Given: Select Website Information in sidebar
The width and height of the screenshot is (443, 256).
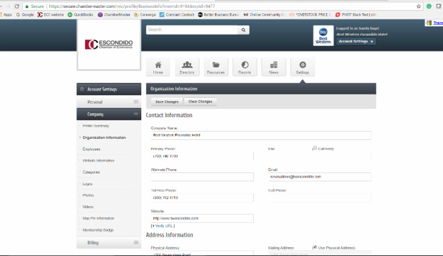Looking at the screenshot, I should pyautogui.click(x=98, y=160).
